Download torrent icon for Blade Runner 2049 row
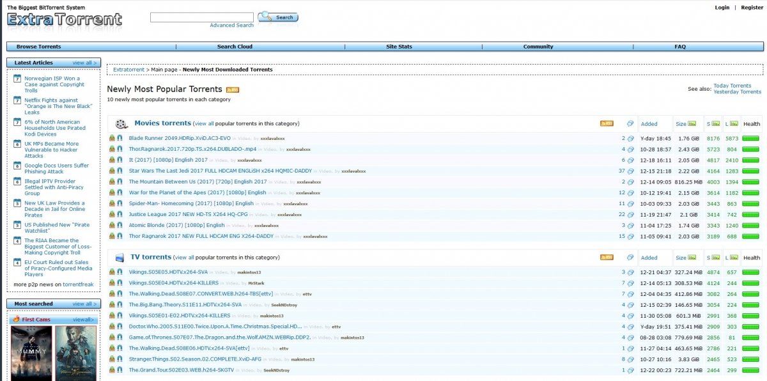Image resolution: width=767 pixels, height=381 pixels. 112,138
